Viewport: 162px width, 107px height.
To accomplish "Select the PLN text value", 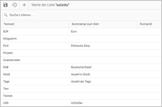I will [6, 46].
